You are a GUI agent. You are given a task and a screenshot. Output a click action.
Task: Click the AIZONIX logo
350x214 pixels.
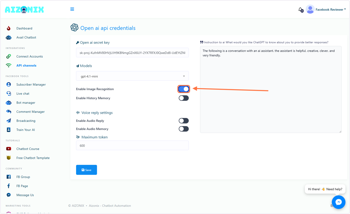pyautogui.click(x=24, y=10)
